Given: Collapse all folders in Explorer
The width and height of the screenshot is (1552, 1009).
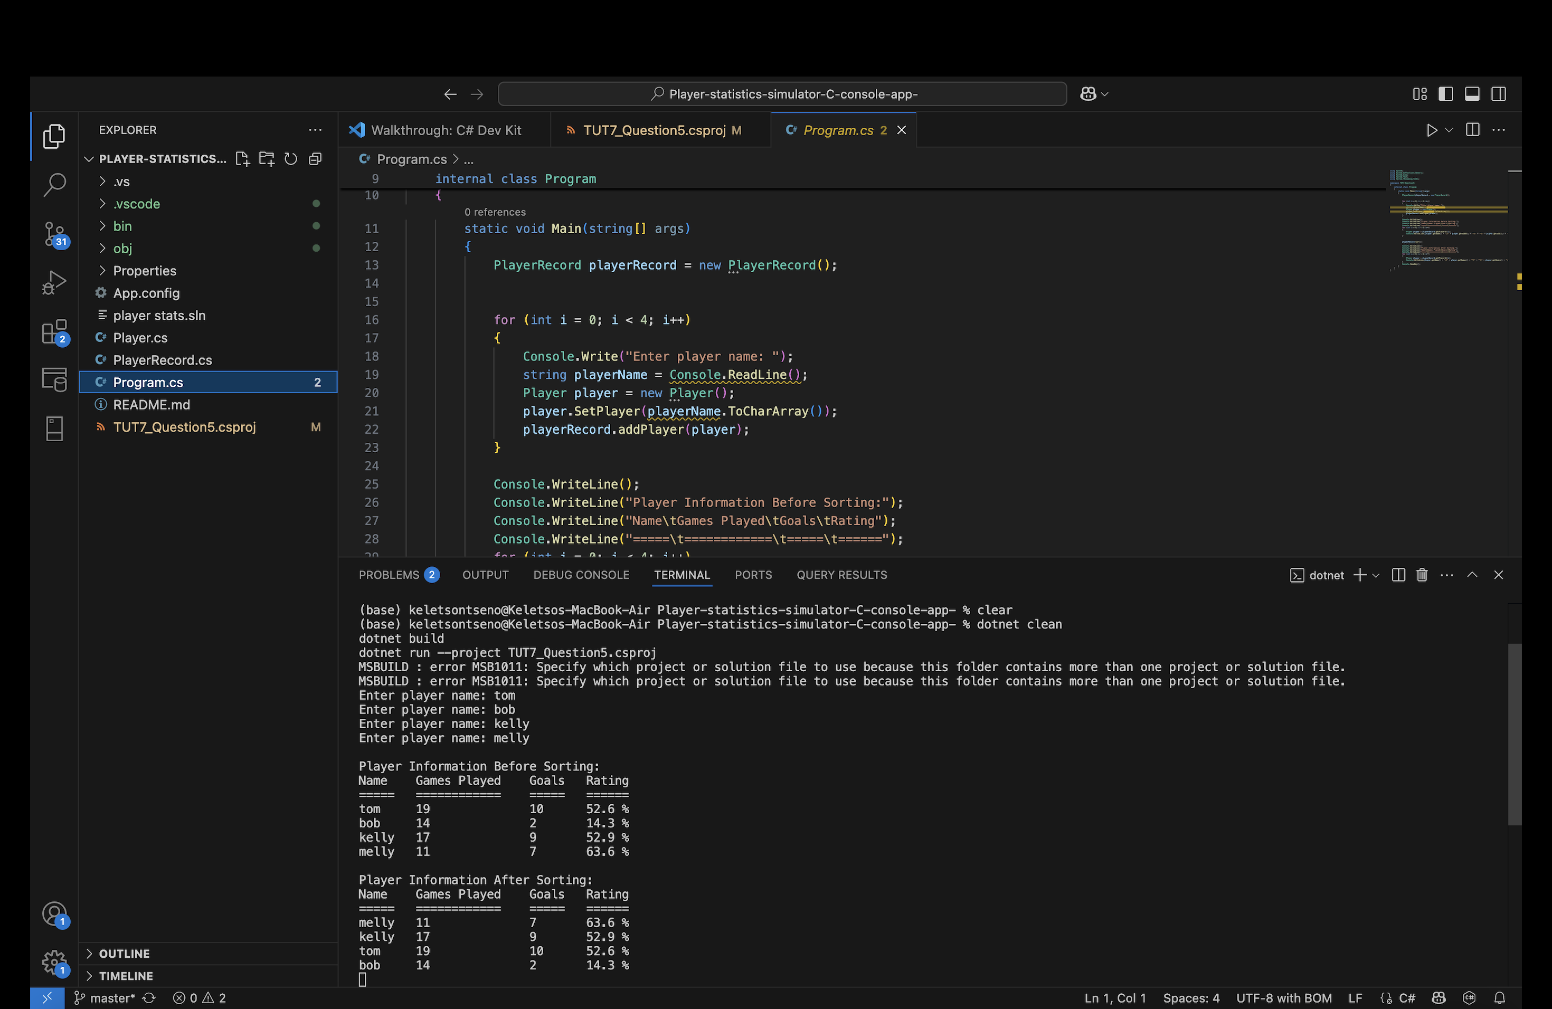Looking at the screenshot, I should [315, 158].
